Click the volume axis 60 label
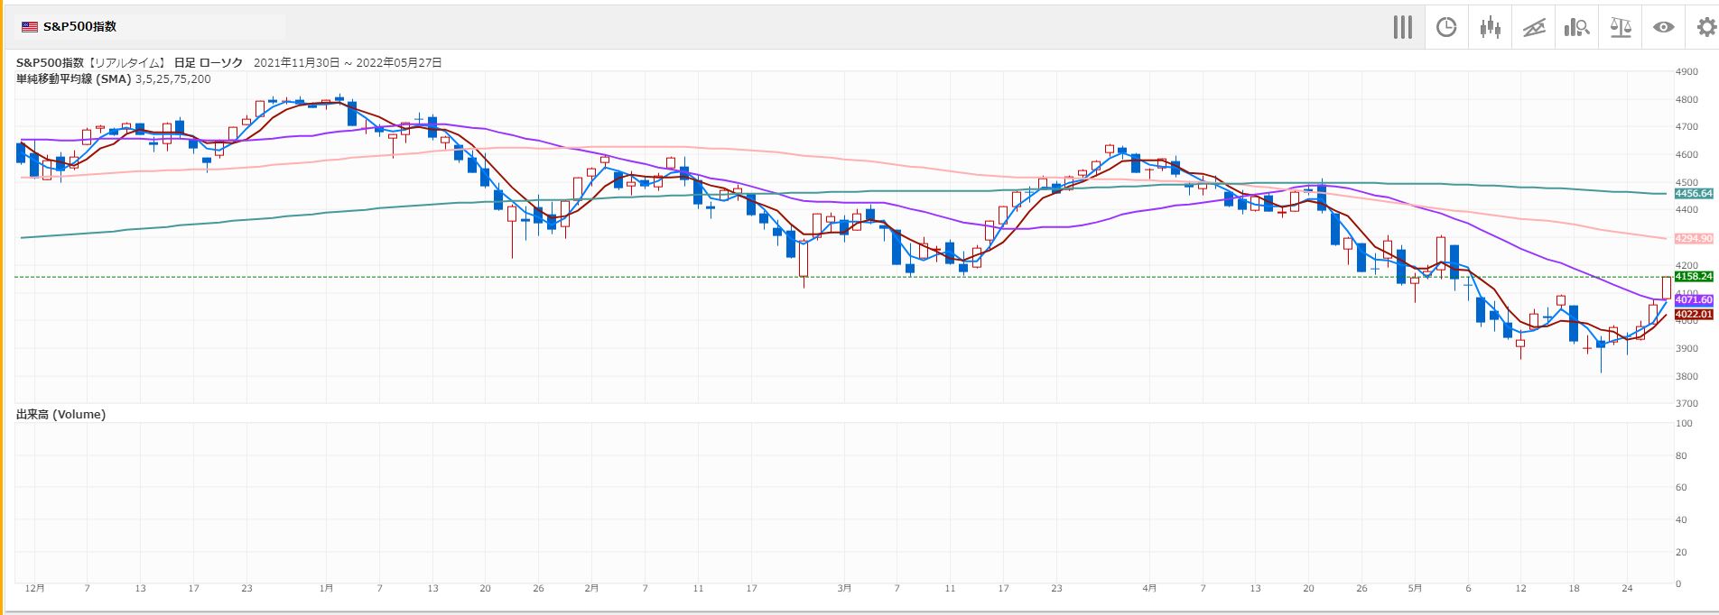1719x615 pixels. tap(1681, 488)
